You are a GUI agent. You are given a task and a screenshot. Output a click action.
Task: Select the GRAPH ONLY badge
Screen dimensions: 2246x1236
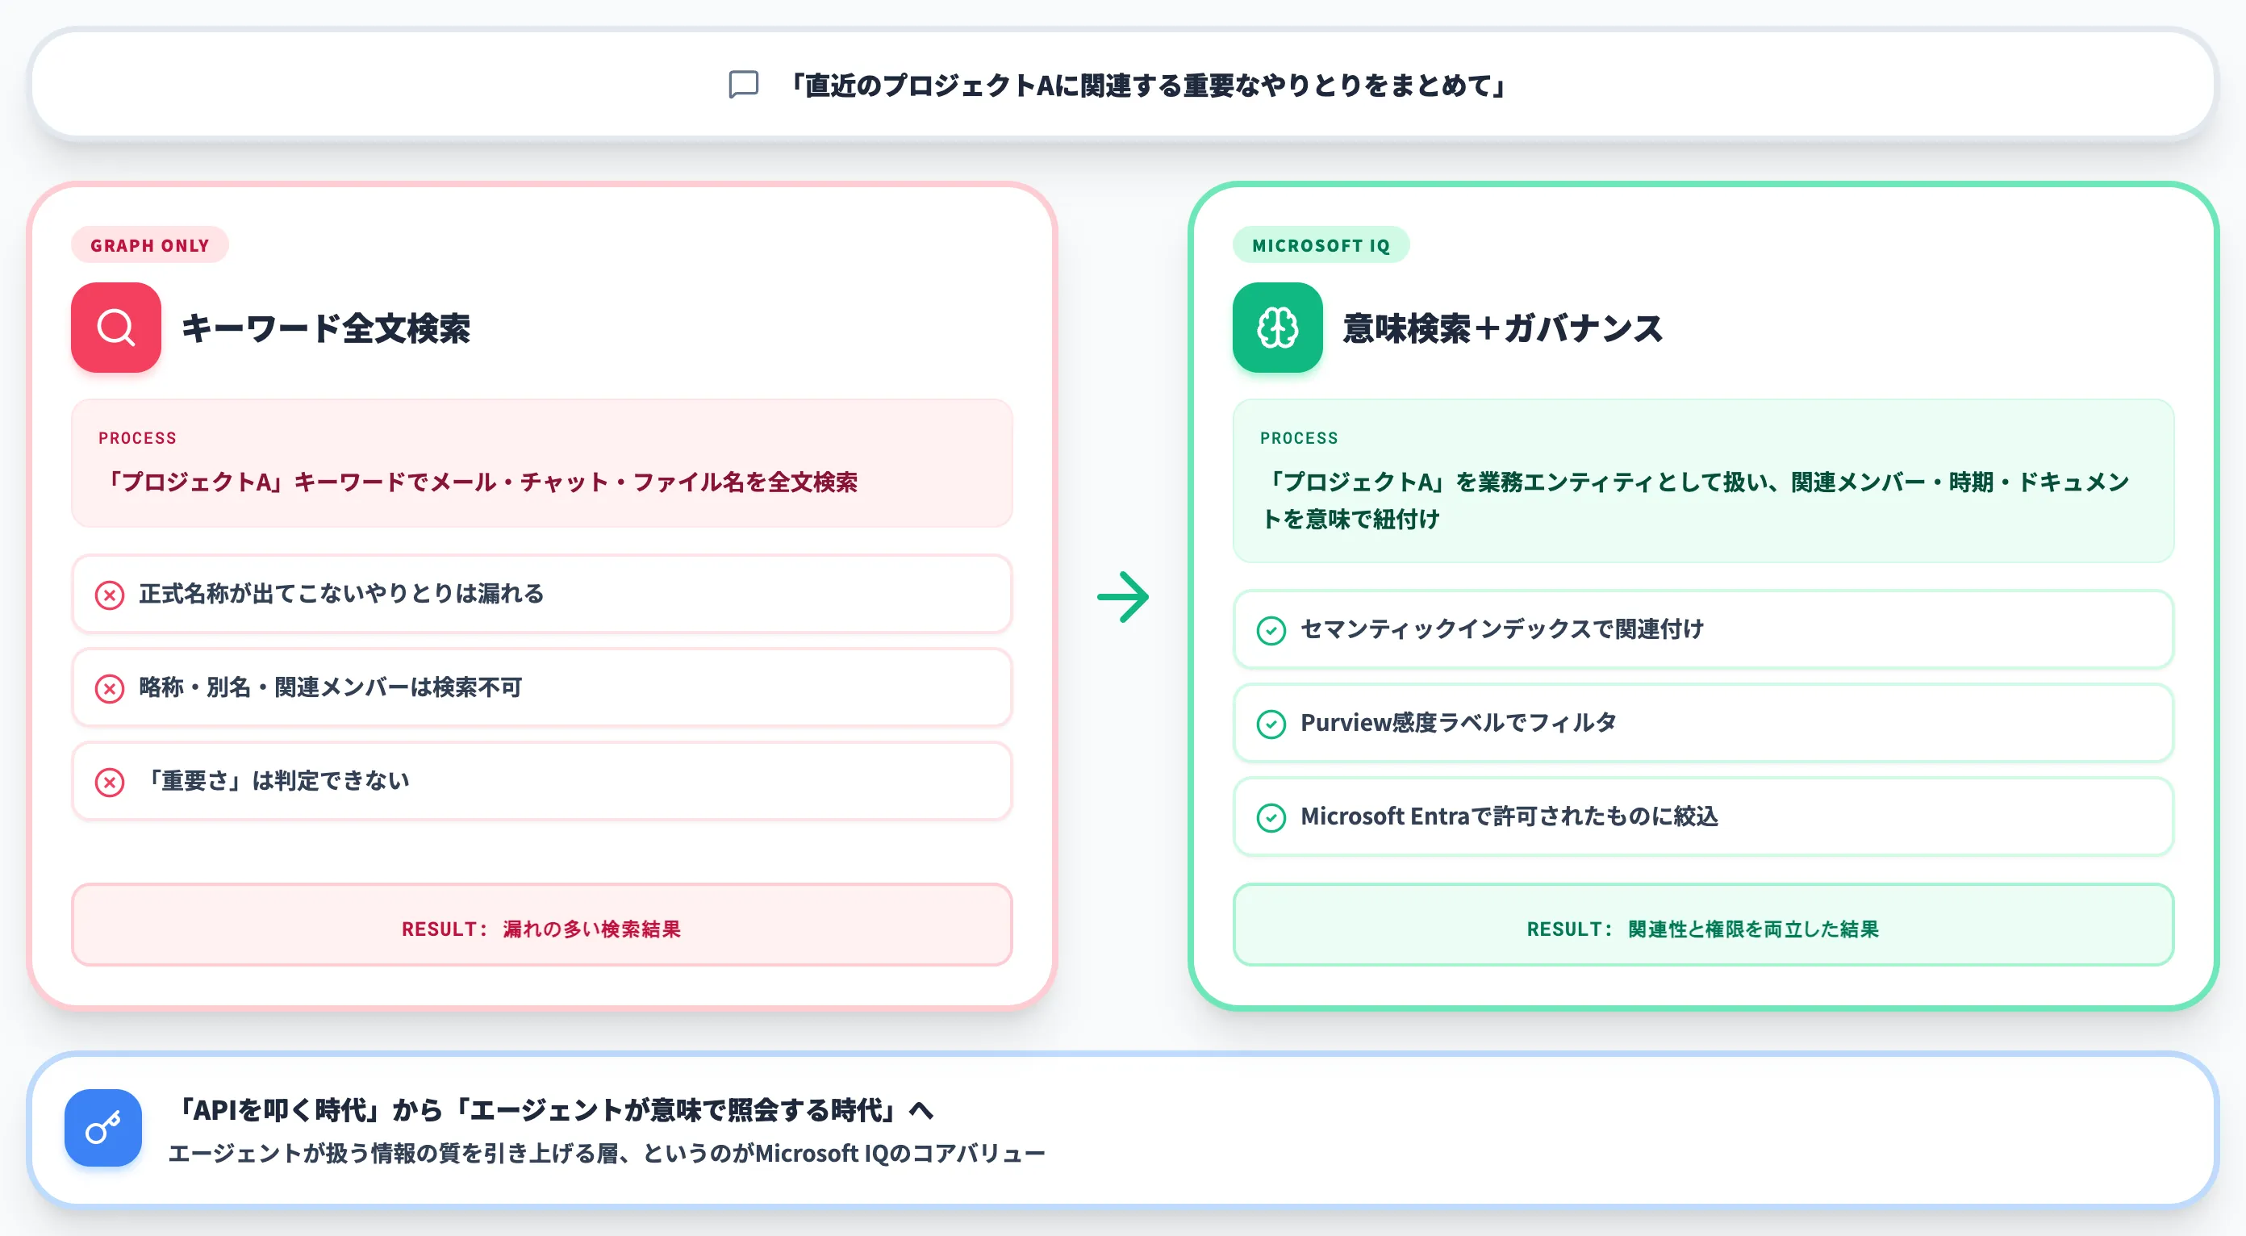150,245
